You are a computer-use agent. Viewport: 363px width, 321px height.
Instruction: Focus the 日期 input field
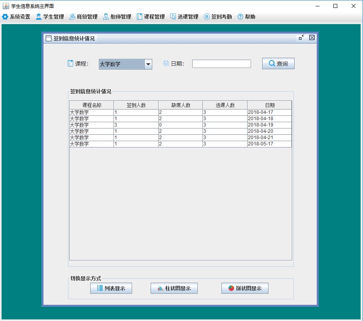[x=221, y=64]
